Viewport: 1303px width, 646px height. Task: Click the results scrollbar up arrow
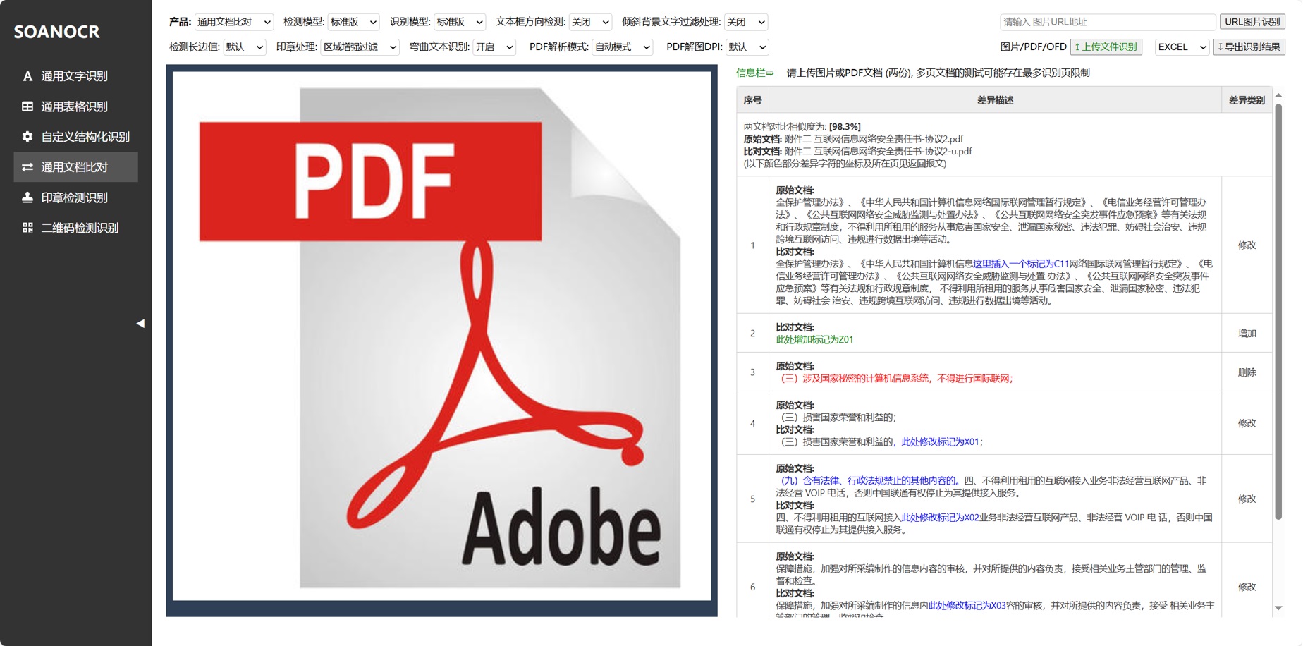click(1278, 95)
